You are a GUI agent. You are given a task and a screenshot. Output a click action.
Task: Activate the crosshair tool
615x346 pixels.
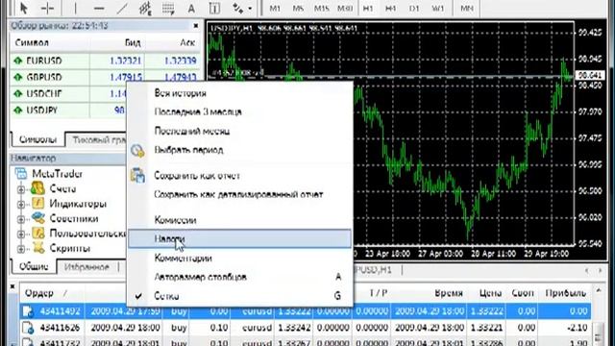coord(47,8)
